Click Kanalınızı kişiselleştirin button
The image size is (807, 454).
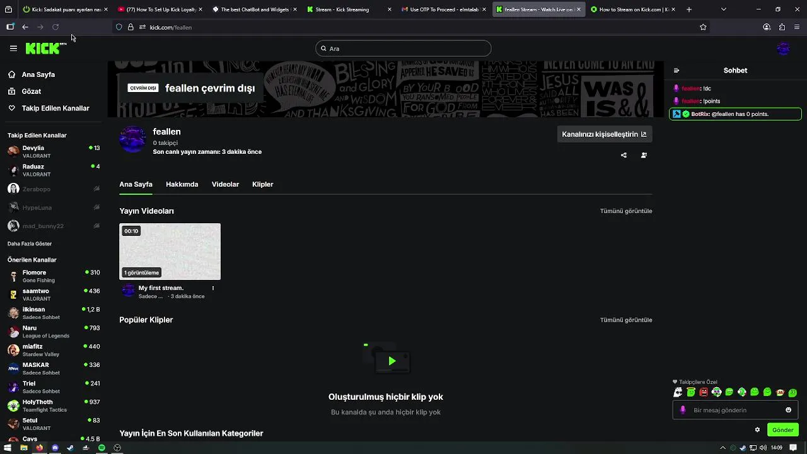pyautogui.click(x=604, y=134)
